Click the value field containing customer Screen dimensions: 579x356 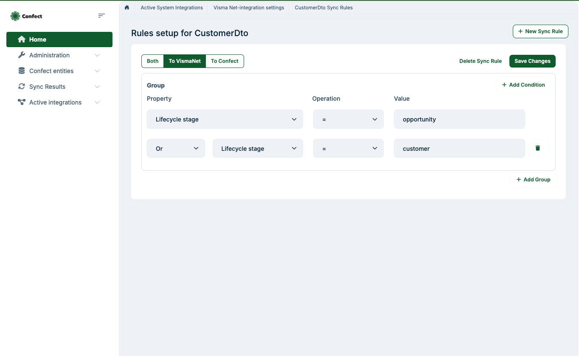pyautogui.click(x=459, y=149)
